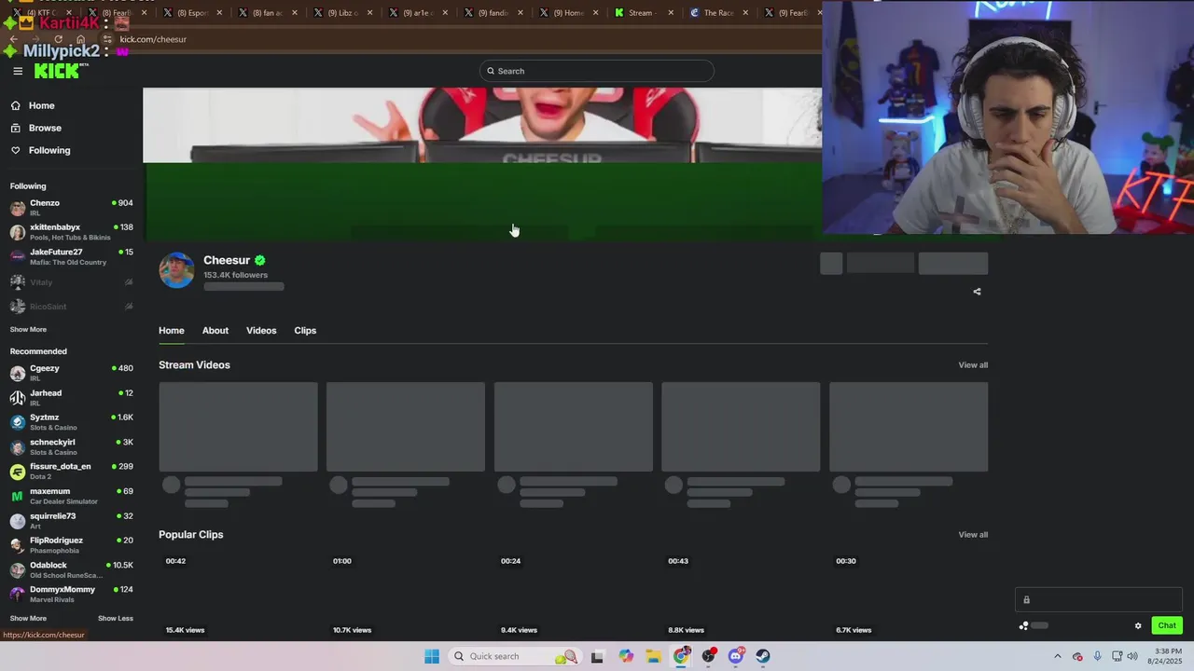The width and height of the screenshot is (1194, 671).
Task: Click Odablock channel avatar
Action: pos(18,569)
